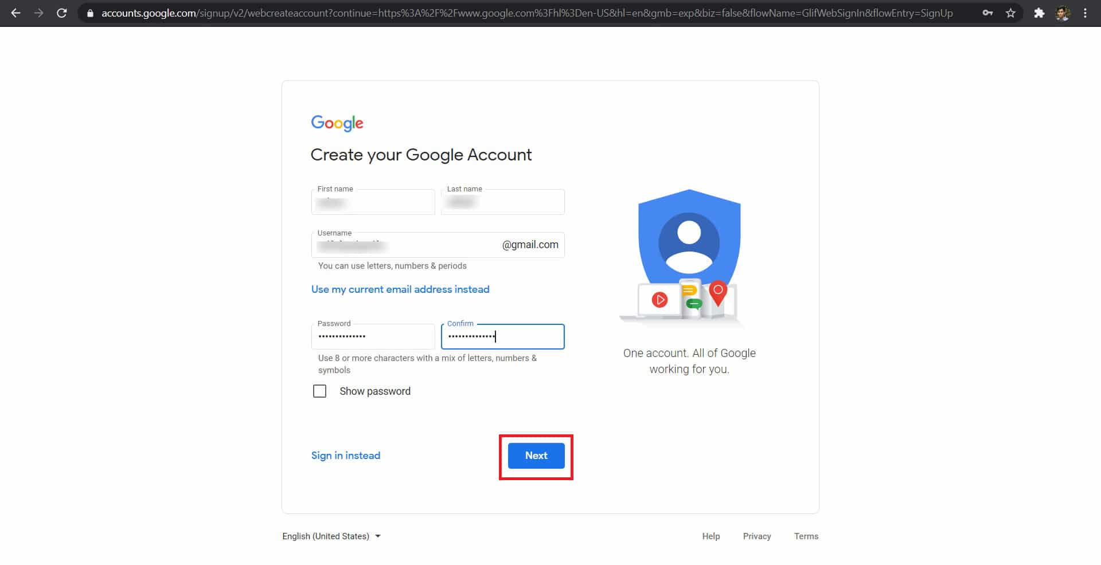Open the Chrome profile avatar
The width and height of the screenshot is (1101, 565).
(1063, 13)
